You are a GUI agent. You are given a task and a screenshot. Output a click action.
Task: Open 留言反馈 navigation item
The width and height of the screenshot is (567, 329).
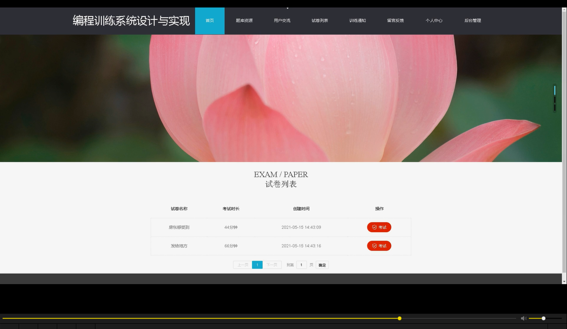point(395,21)
